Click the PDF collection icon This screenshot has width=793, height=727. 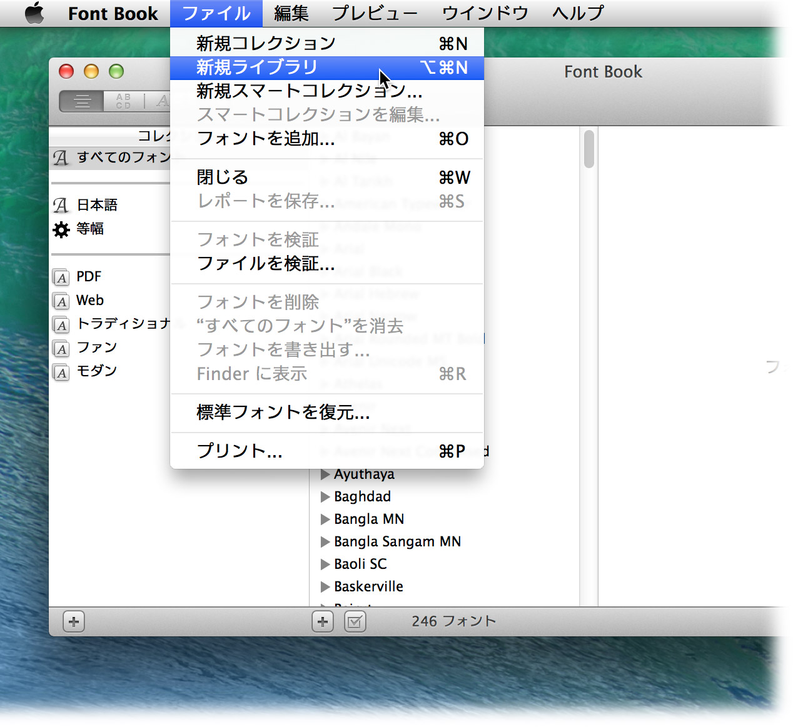click(x=61, y=277)
